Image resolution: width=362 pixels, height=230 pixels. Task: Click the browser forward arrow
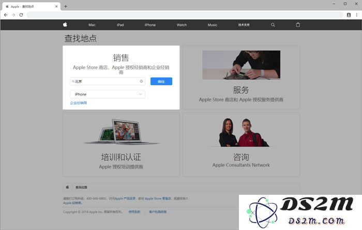click(13, 15)
